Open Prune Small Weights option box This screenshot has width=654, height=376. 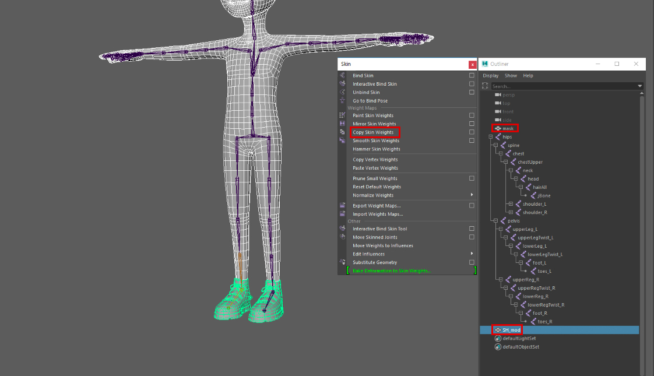tap(472, 178)
